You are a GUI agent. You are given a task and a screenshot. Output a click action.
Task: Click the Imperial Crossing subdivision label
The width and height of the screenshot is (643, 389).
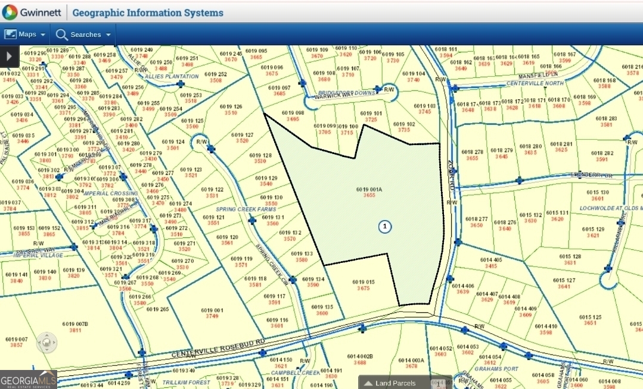point(111,193)
